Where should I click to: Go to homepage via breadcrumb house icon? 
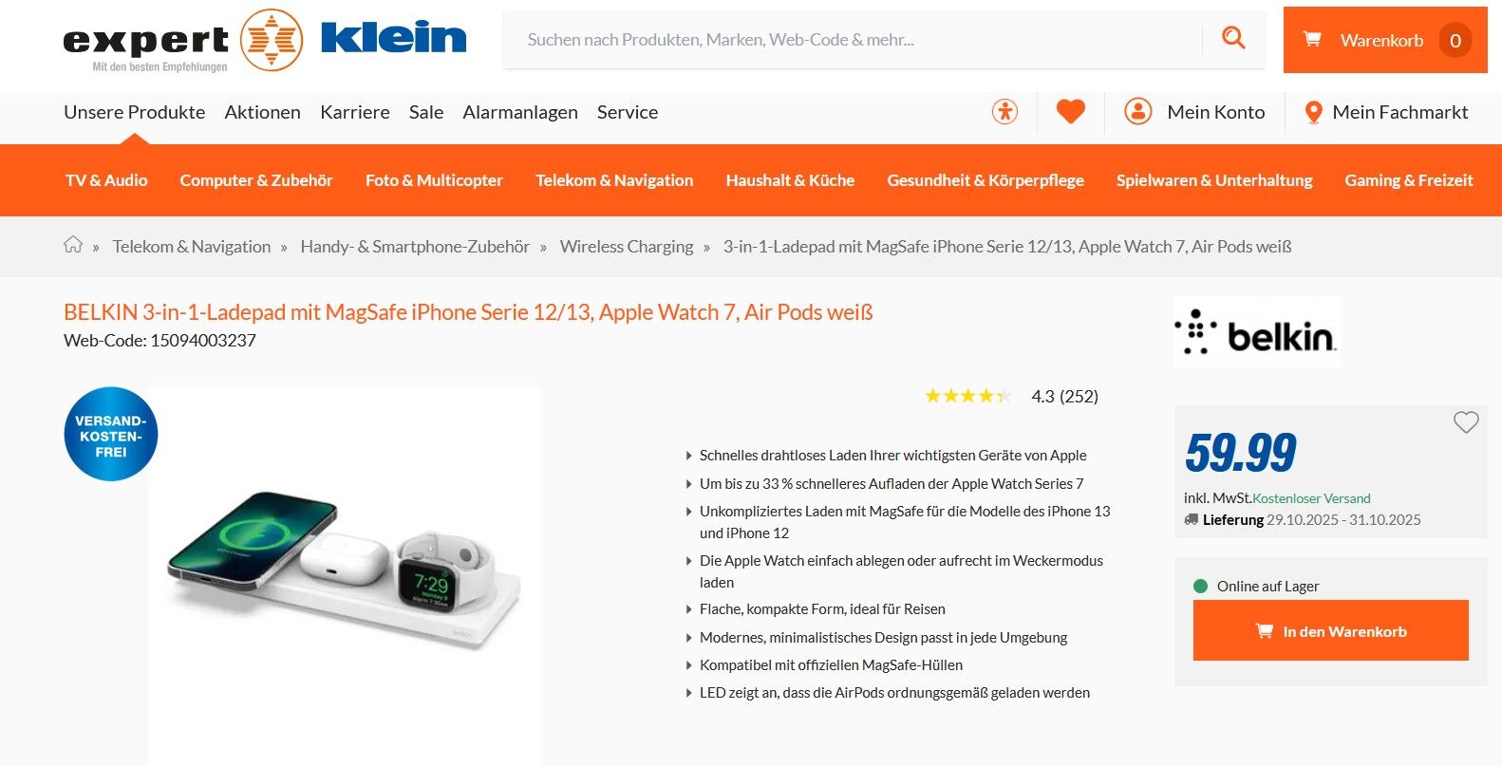tap(73, 245)
